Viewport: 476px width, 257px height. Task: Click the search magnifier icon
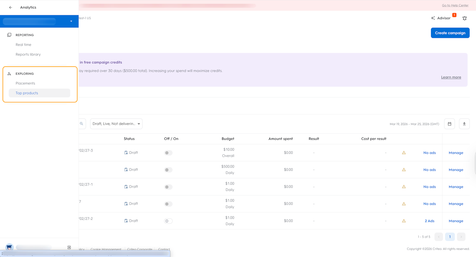tap(81, 124)
